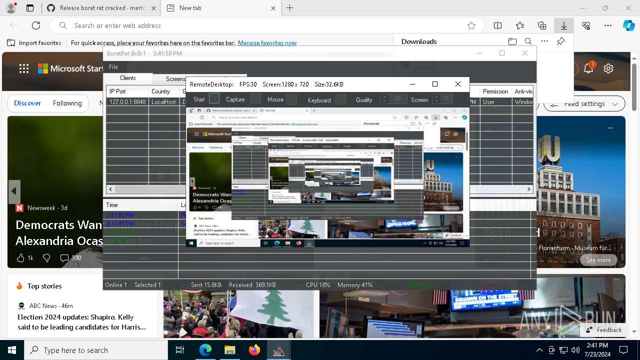
Task: Open the notifications bell on Microsoft Start
Action: point(588,68)
